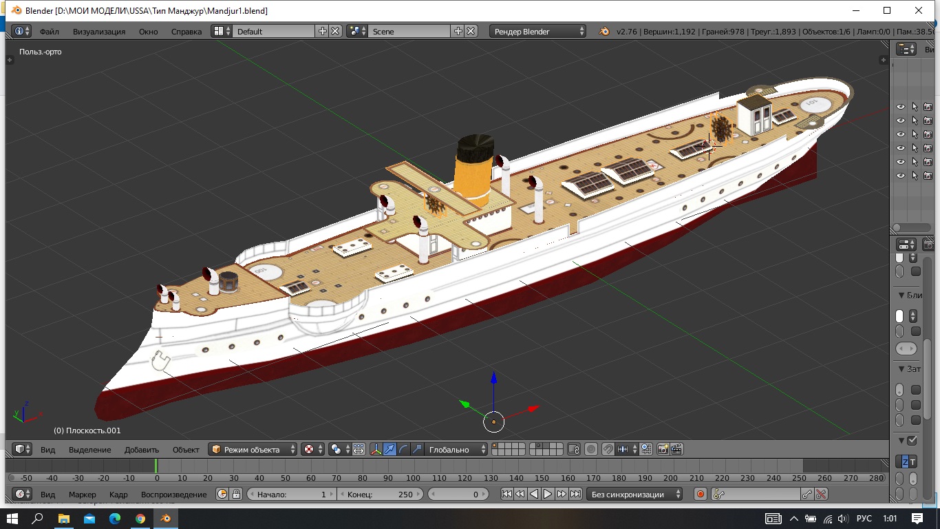Click the timeline record button
The width and height of the screenshot is (940, 529).
701,495
